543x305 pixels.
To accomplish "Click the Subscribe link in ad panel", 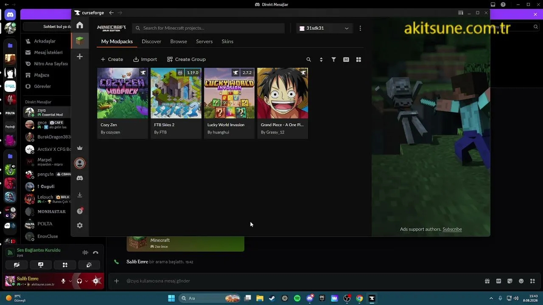I will tap(452, 229).
